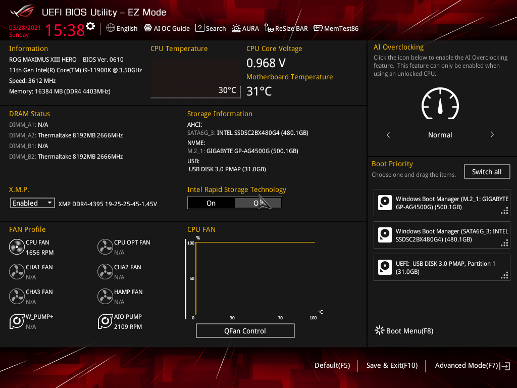Viewport: 517px width, 388px height.
Task: Click the Normal overclocking mode label
Action: (x=440, y=134)
